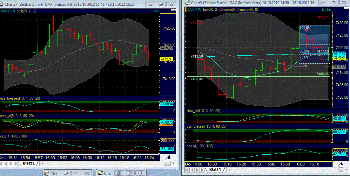Click the 77,0834 indicator value
Image resolution: width=350 pixels, height=176 pixels.
click(166, 104)
